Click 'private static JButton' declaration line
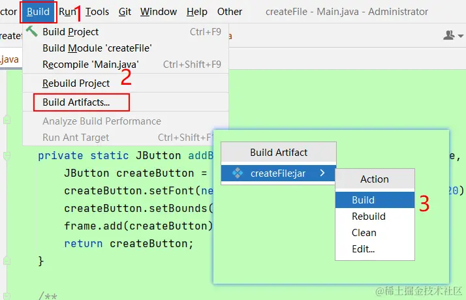Screen dimensions: 466x300 coord(126,156)
